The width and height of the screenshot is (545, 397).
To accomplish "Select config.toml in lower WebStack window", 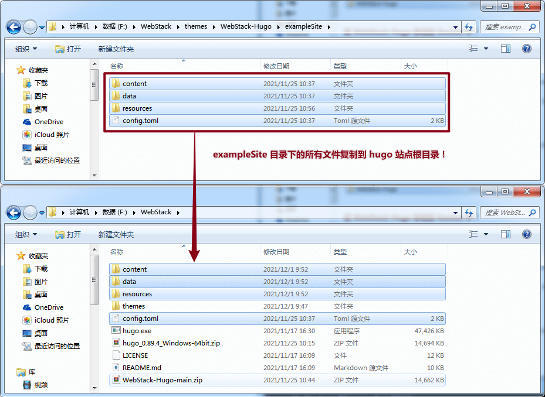I will [x=277, y=319].
